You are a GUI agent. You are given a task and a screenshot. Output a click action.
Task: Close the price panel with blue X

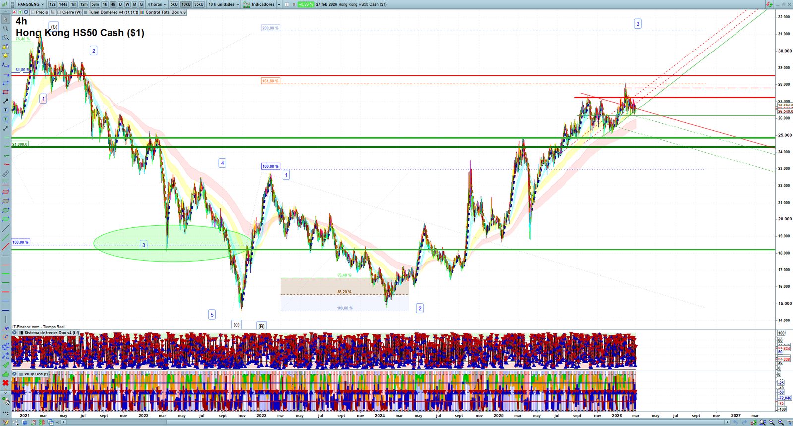point(26,12)
